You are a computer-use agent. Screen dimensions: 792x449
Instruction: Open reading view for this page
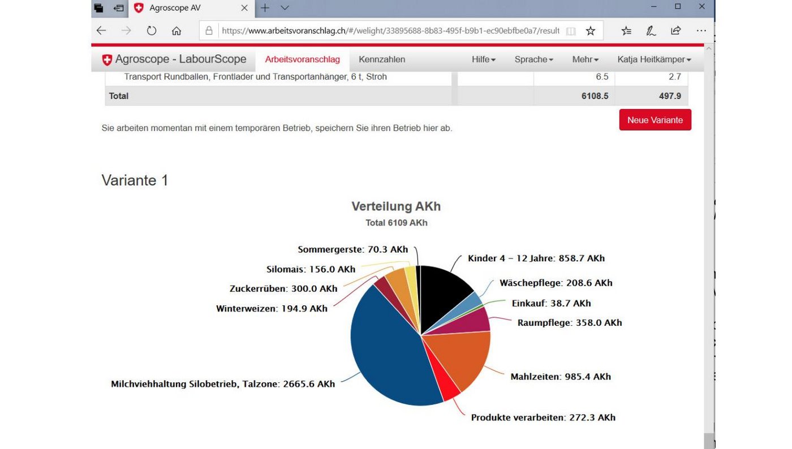click(x=571, y=31)
